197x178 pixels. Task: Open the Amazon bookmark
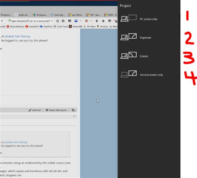point(102,26)
